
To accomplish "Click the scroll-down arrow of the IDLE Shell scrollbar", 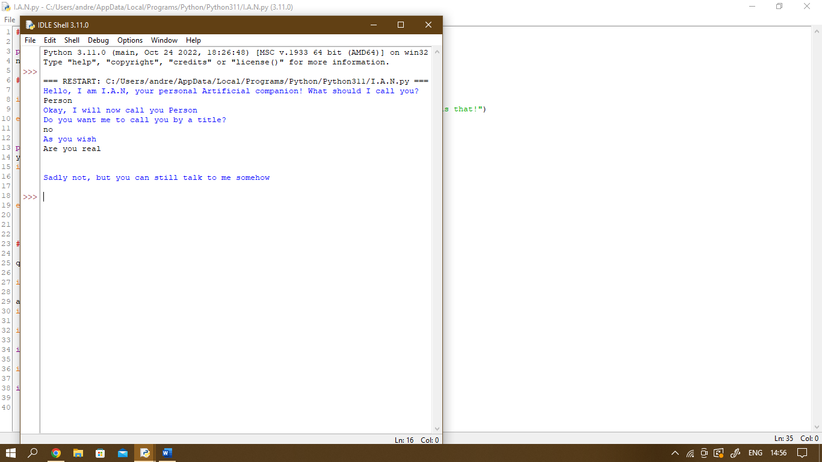I will [437, 429].
